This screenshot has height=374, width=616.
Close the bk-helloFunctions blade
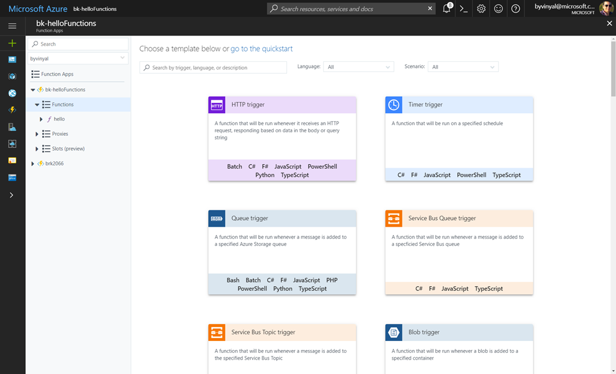609,23
